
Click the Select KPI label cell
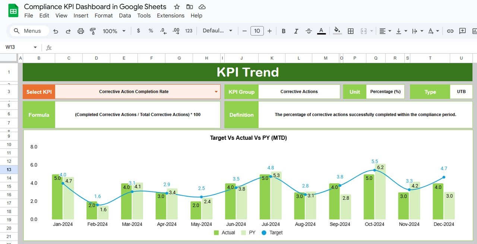(x=39, y=92)
